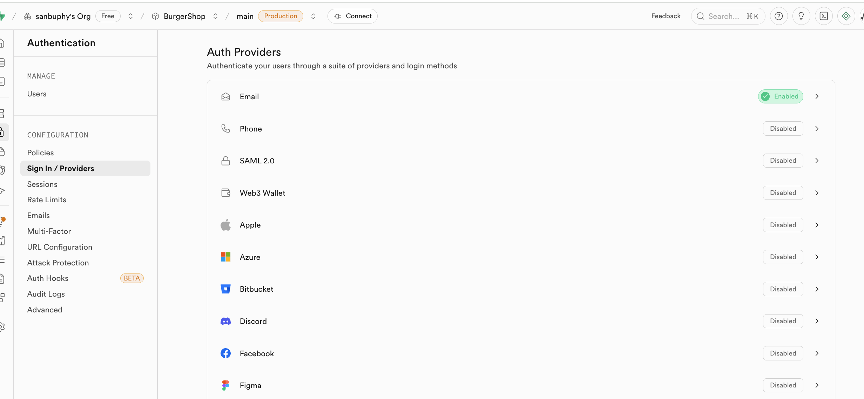Open the Users management page
Image resolution: width=864 pixels, height=399 pixels.
click(37, 94)
